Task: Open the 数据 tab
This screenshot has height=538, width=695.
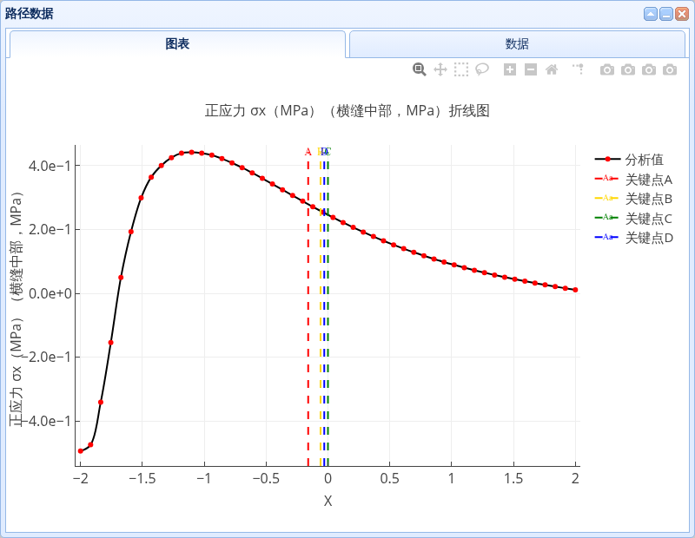Action: point(517,44)
